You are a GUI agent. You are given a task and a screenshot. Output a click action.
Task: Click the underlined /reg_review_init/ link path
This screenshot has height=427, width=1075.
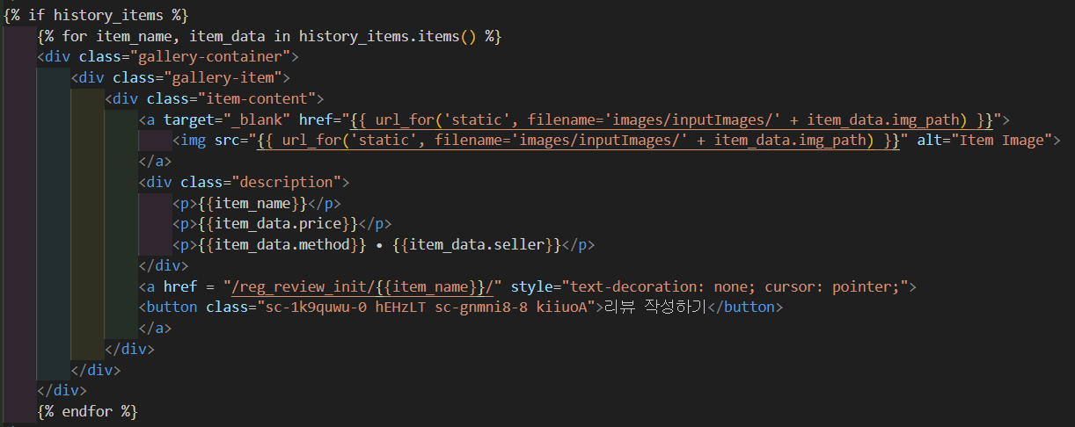pos(362,287)
